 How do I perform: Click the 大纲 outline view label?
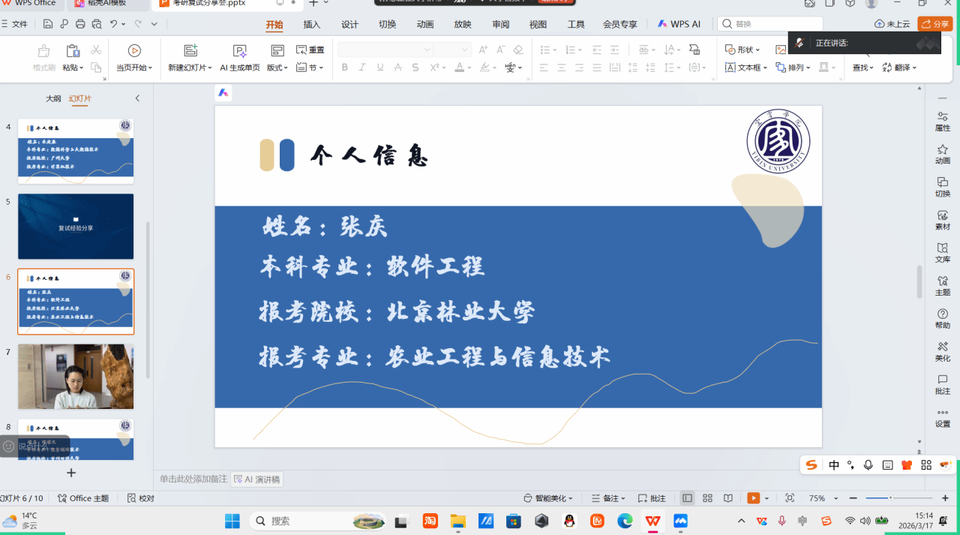click(53, 98)
